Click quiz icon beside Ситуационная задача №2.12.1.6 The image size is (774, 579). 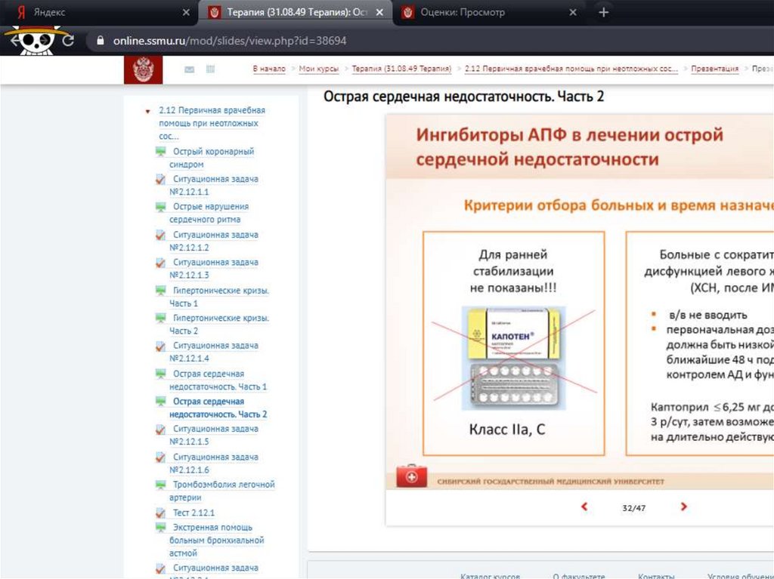pos(161,457)
